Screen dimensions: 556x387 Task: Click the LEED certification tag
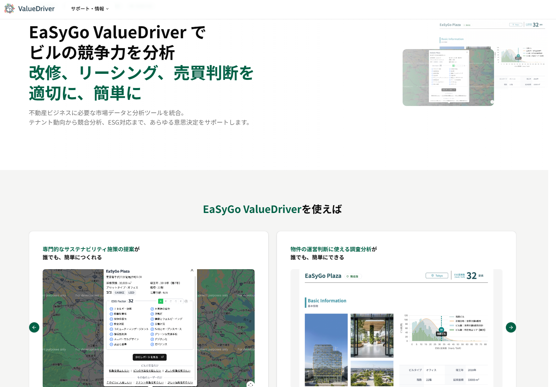click(131, 293)
